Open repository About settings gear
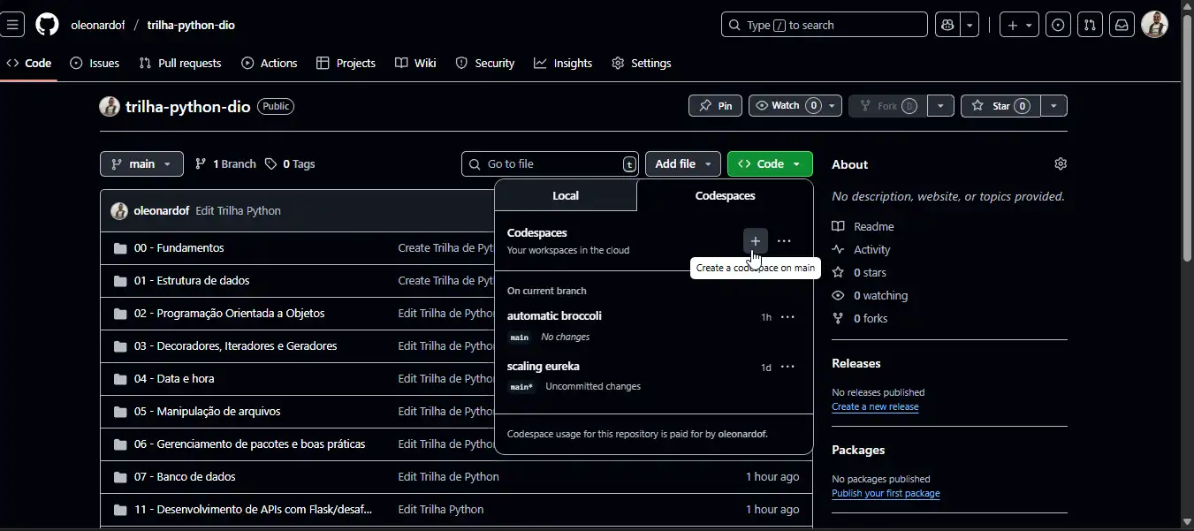This screenshot has width=1194, height=531. click(x=1061, y=163)
